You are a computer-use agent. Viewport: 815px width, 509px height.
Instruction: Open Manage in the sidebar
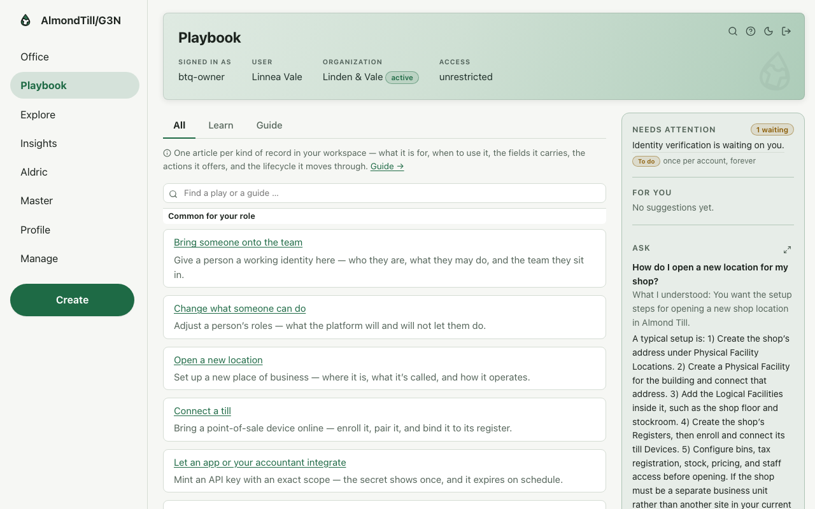pos(74,258)
